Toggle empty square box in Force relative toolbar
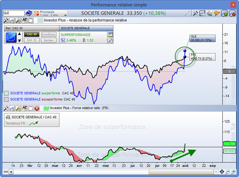This screenshot has height=177, width=239. 31,108
